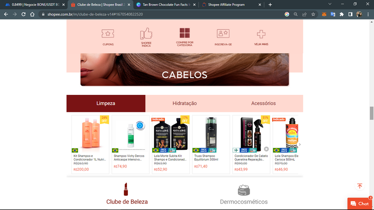
Task: Expand the browser tab search chevron
Action: [x=329, y=4]
